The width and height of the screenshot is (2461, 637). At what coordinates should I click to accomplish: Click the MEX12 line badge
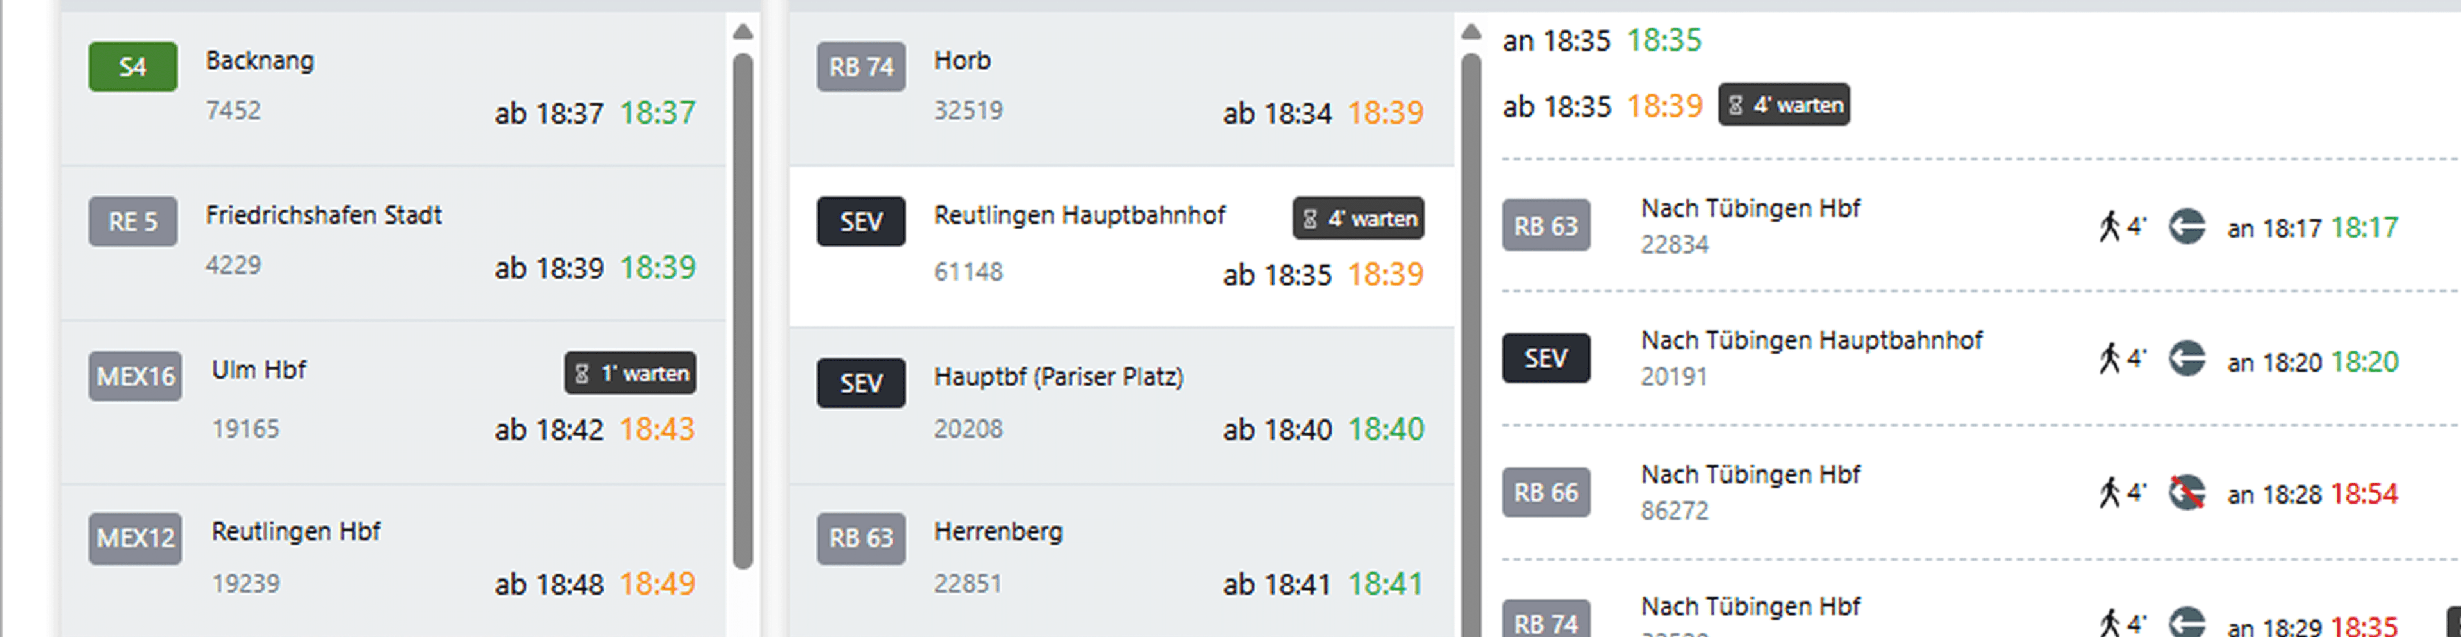[x=136, y=539]
